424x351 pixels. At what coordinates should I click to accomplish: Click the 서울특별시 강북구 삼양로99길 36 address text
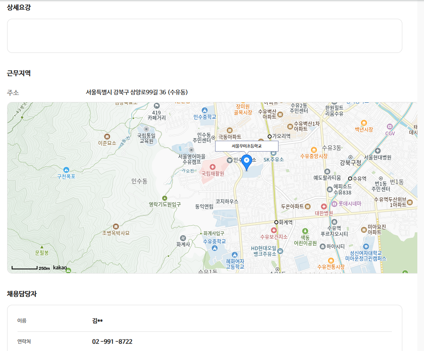pos(136,92)
